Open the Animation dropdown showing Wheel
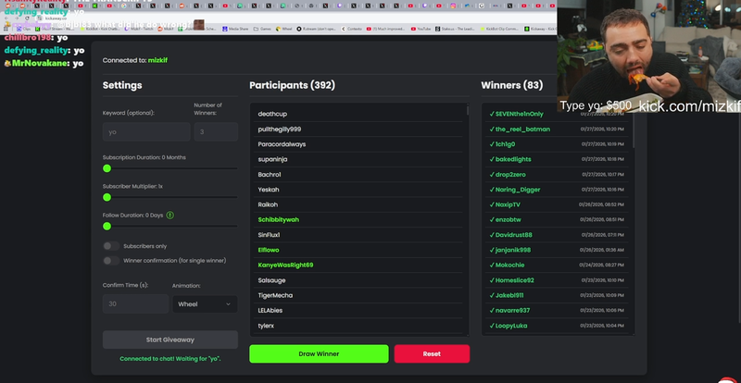The image size is (741, 383). [205, 304]
